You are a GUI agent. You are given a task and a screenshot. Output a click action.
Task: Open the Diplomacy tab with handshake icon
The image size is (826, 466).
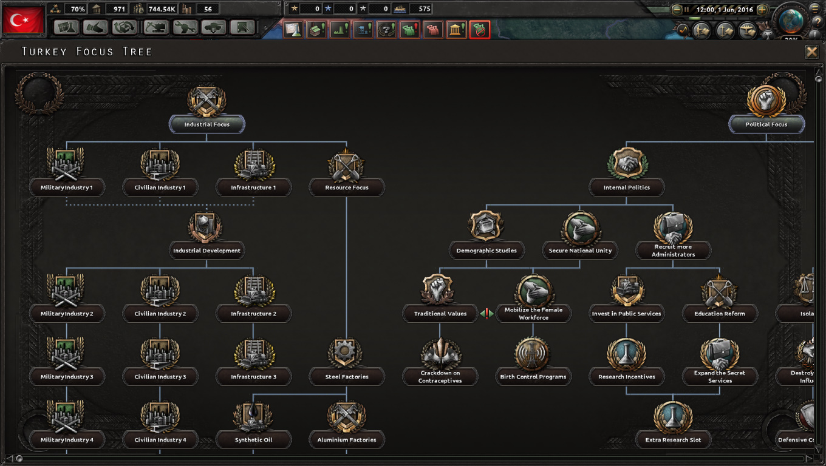[95, 27]
